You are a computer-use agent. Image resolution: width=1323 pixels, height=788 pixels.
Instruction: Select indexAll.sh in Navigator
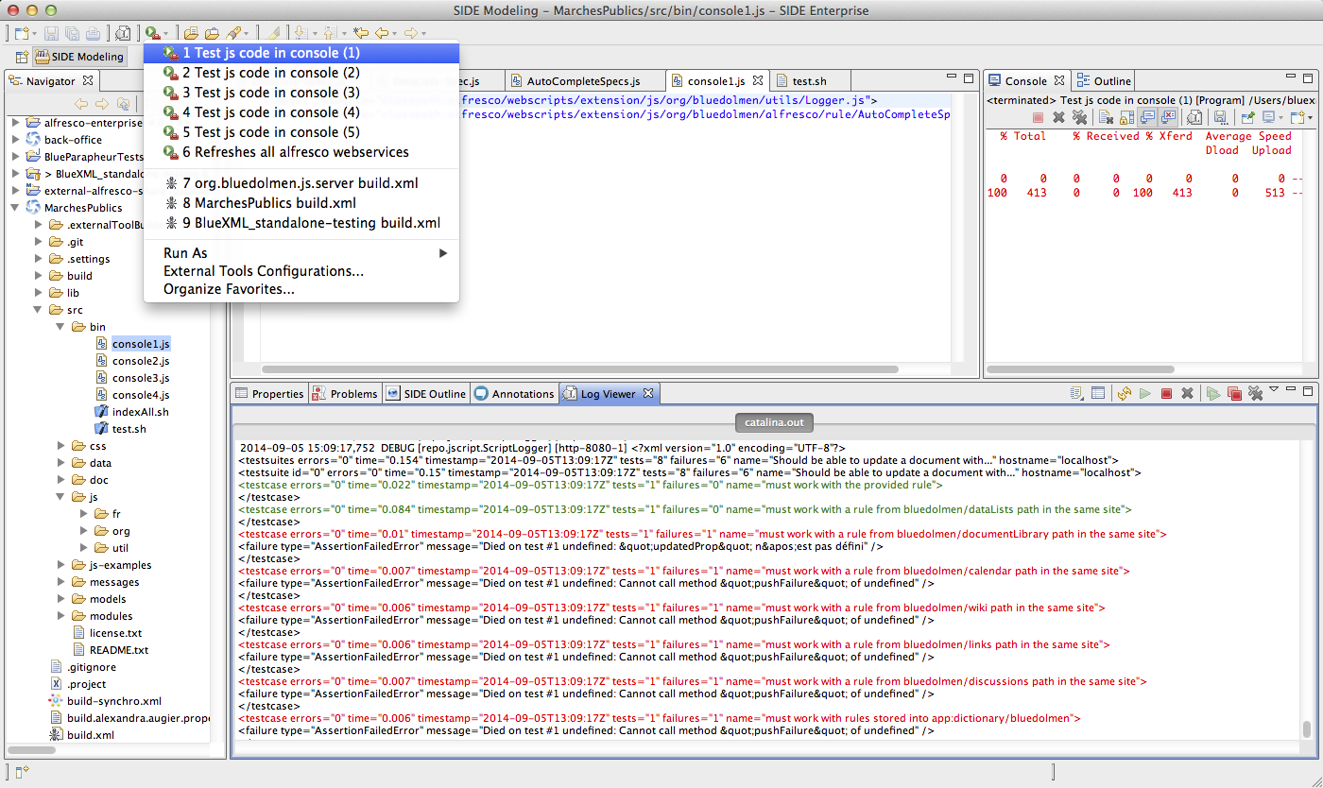click(x=140, y=412)
